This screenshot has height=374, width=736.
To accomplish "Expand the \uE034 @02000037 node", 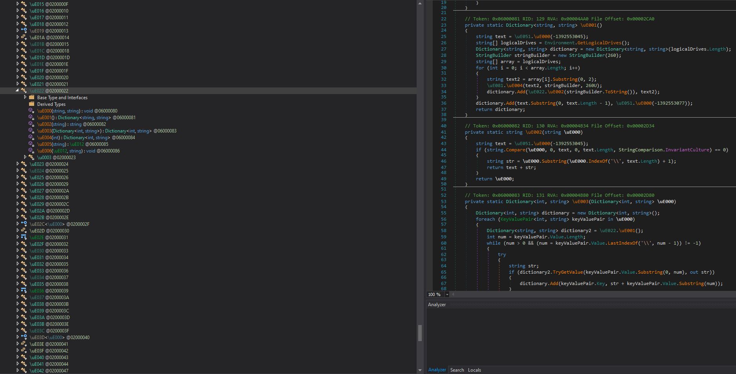I will 17,277.
